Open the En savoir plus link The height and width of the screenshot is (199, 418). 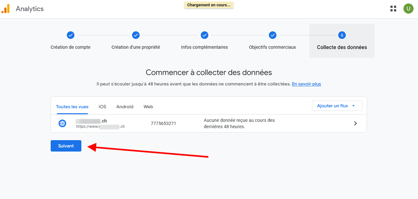[306, 84]
